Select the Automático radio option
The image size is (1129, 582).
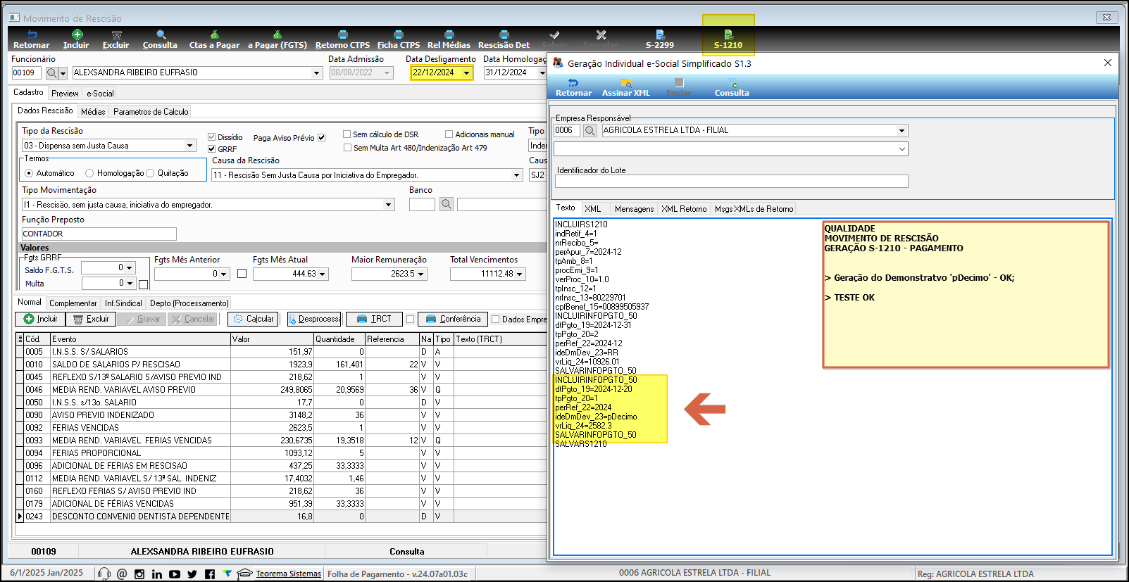click(29, 173)
